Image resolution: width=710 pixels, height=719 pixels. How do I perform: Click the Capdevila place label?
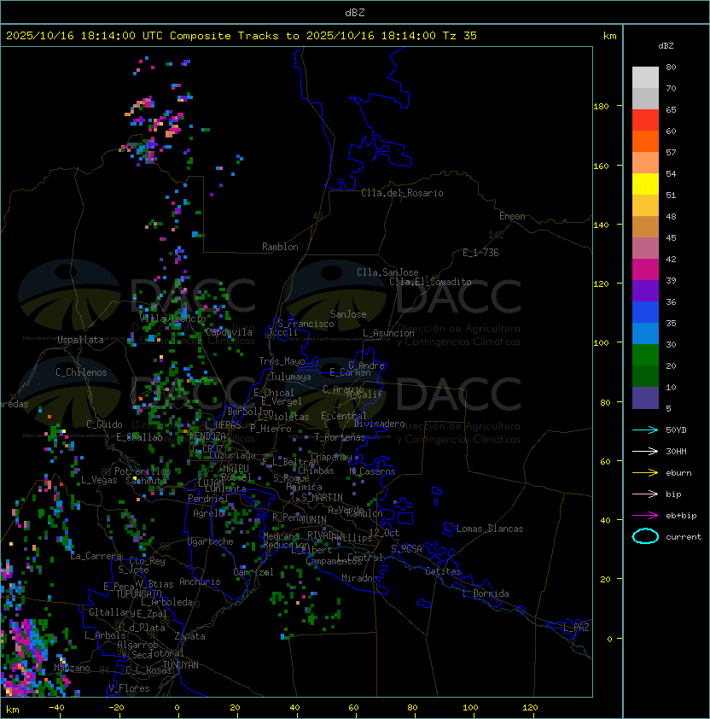(x=229, y=332)
